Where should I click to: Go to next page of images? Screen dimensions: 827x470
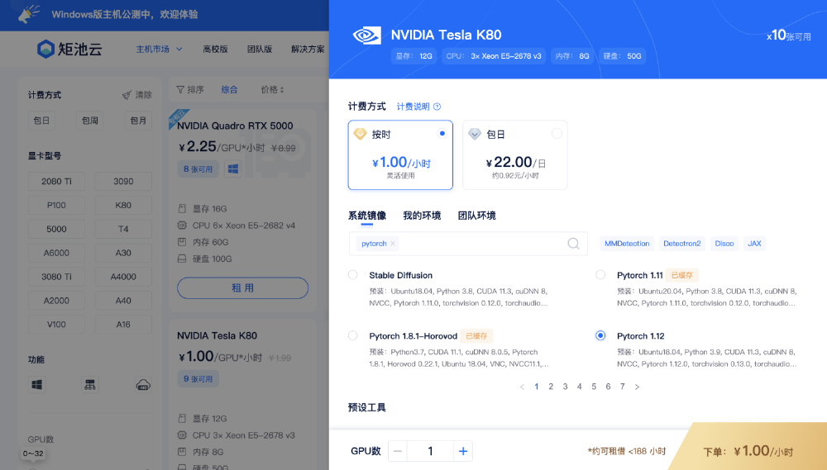point(637,387)
